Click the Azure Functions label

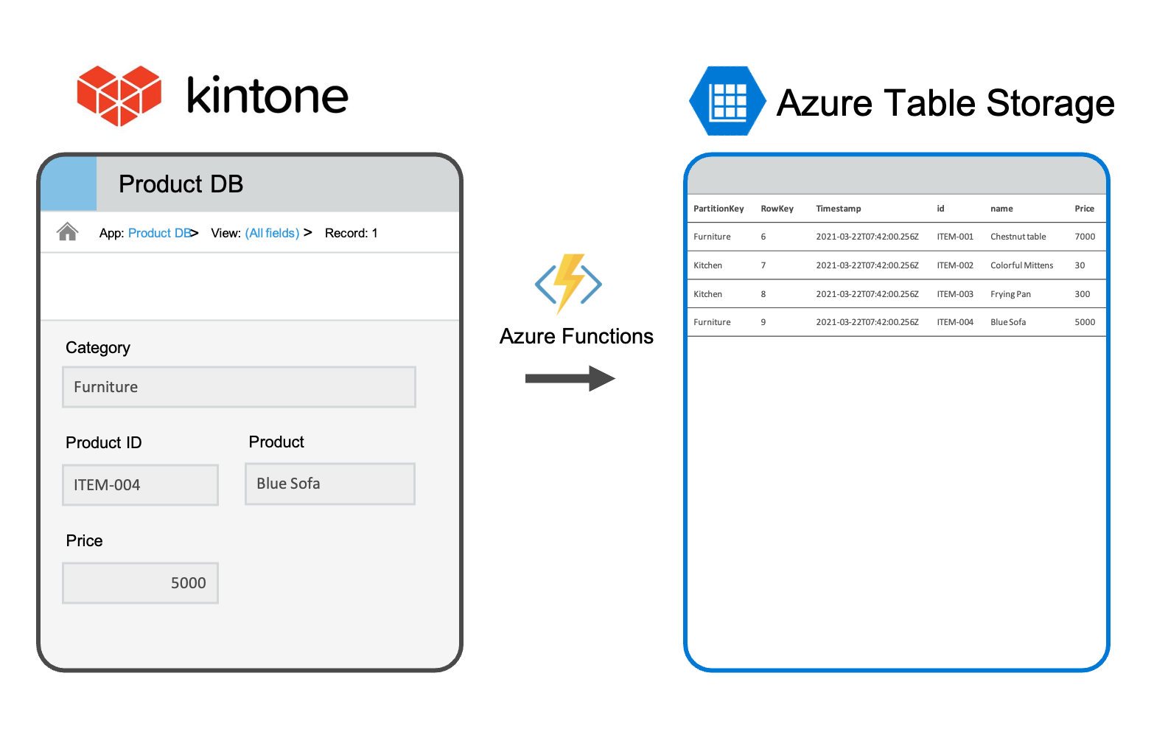point(576,336)
